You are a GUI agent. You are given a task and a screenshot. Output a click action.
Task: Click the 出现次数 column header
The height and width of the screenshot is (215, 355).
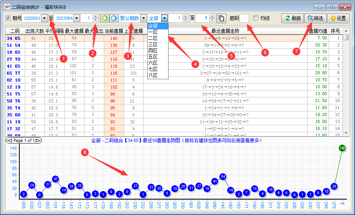pyautogui.click(x=34, y=31)
